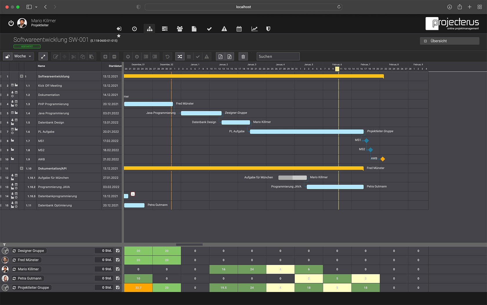
Task: Open the Woche time scale dropdown
Action: pos(23,56)
